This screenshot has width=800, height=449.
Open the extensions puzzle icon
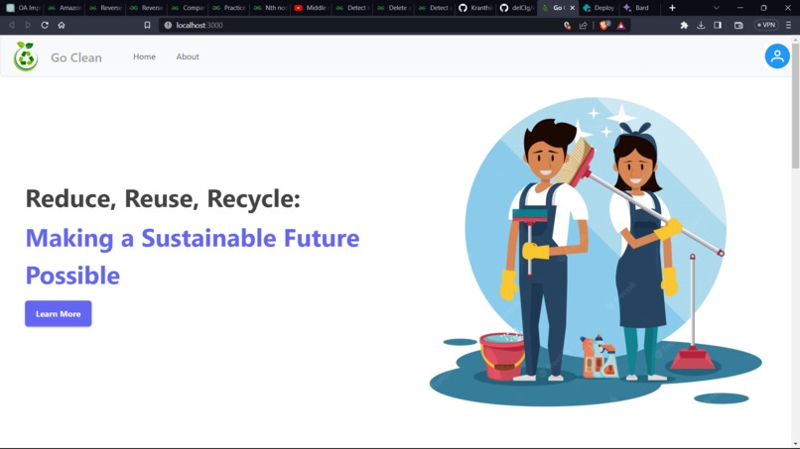684,25
